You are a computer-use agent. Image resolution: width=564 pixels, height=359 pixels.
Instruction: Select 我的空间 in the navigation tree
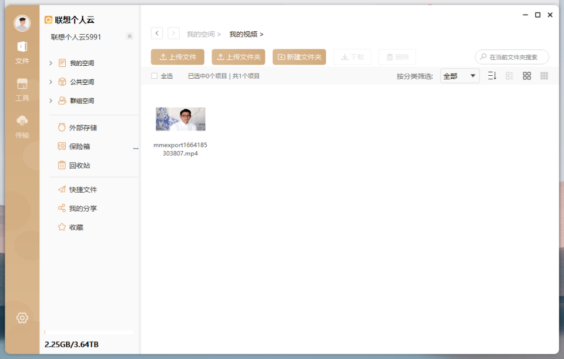82,63
